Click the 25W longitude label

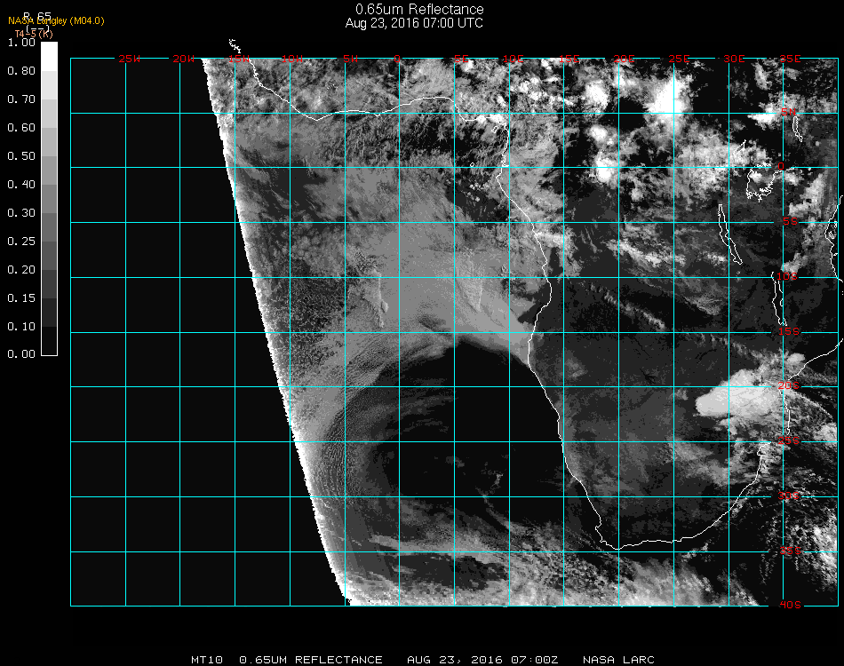tap(130, 59)
